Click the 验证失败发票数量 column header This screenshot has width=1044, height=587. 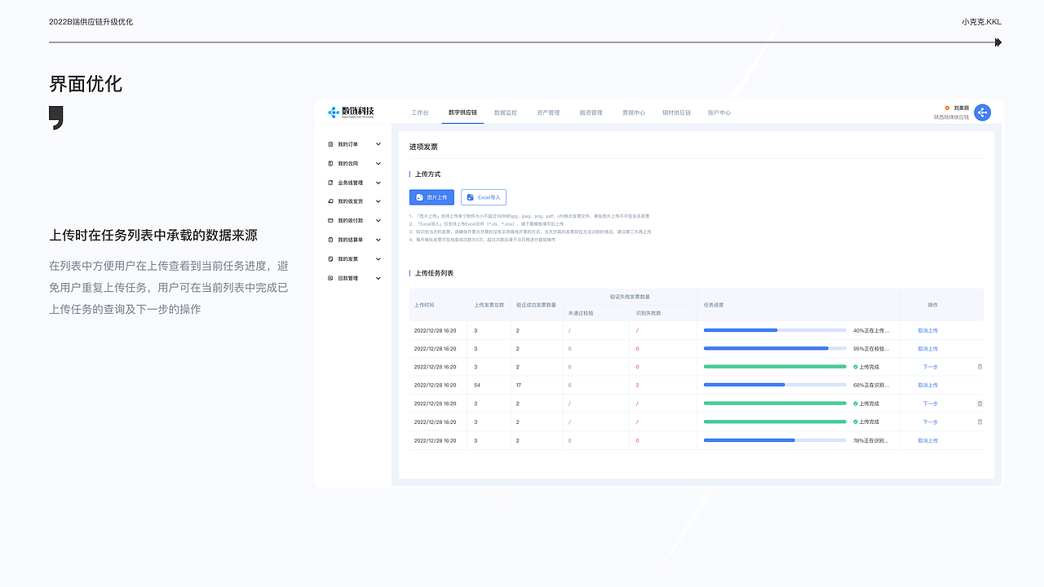630,297
